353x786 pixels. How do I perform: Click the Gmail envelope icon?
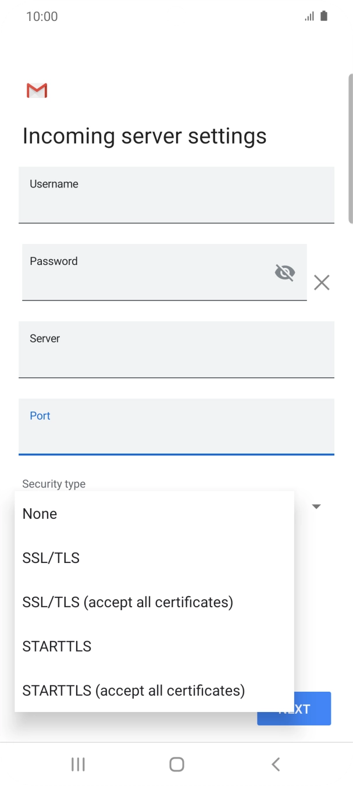(x=37, y=90)
